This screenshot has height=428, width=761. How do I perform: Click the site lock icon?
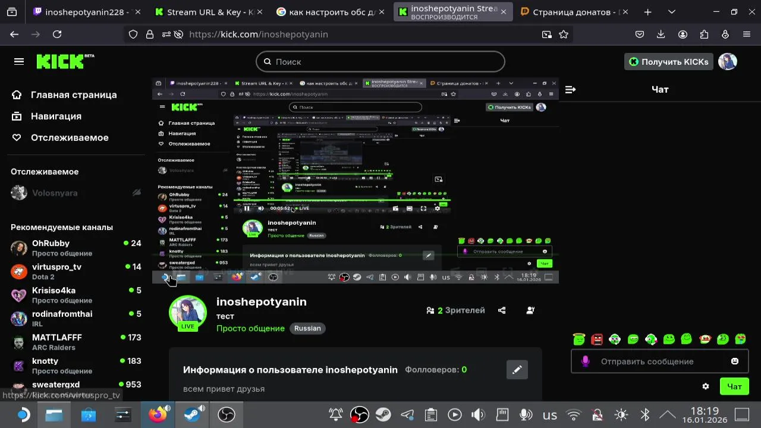tap(150, 34)
